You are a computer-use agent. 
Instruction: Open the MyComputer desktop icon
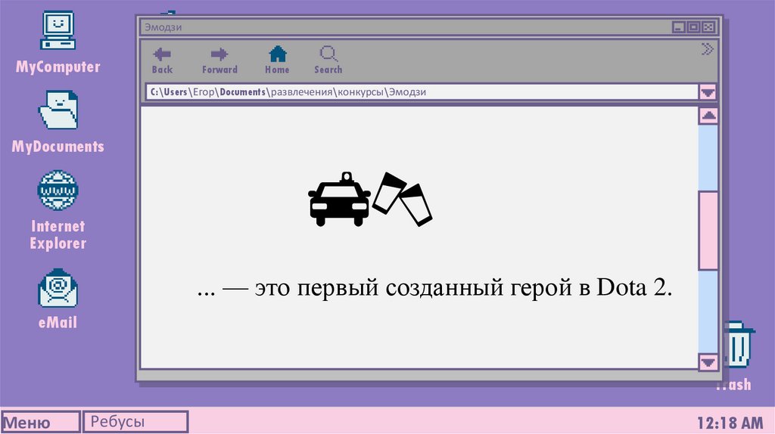58,30
